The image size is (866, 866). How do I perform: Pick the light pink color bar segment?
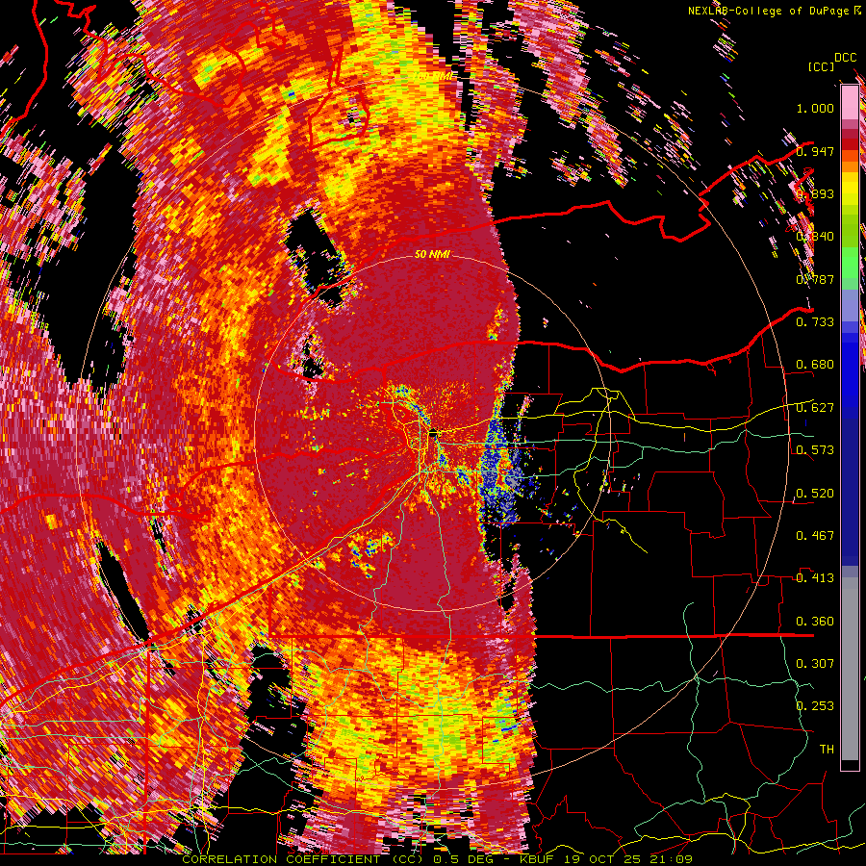click(850, 102)
